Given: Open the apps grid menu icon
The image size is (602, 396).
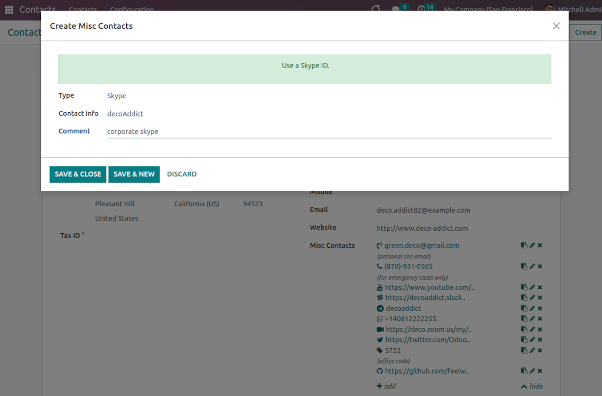Looking at the screenshot, I should [9, 9].
